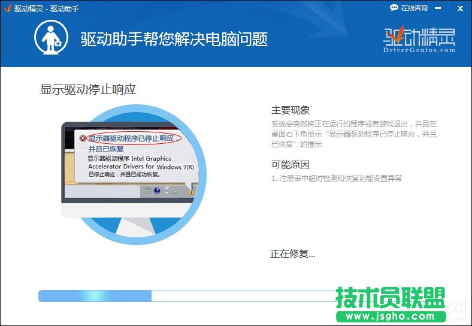The width and height of the screenshot is (472, 326).
Task: Click the 驱动精灵 feather logo in title bar
Action: 7,8
